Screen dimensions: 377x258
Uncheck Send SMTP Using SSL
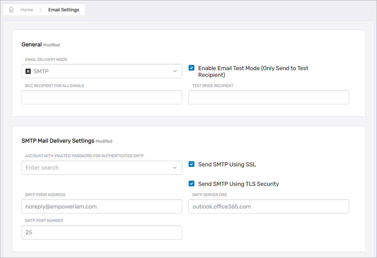coord(191,164)
